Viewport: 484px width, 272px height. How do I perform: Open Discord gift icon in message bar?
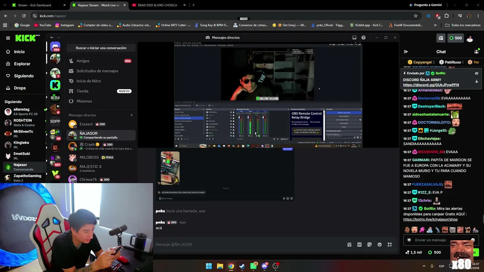click(x=349, y=244)
